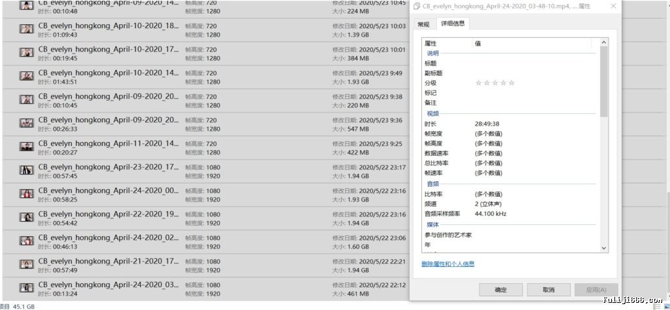The width and height of the screenshot is (670, 310).
Task: Click the 大小: 1.39 GB size text
Action: point(351,35)
